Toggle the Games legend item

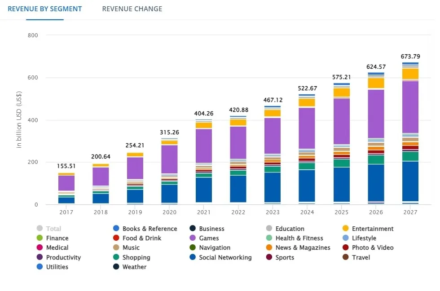click(204, 238)
